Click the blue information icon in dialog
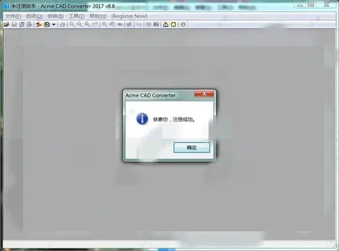The height and width of the screenshot is (251, 339). pyautogui.click(x=142, y=118)
